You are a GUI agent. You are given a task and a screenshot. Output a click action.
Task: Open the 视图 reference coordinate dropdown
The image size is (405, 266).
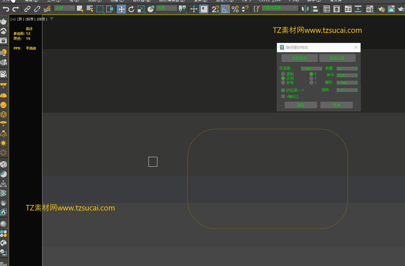tap(166, 8)
